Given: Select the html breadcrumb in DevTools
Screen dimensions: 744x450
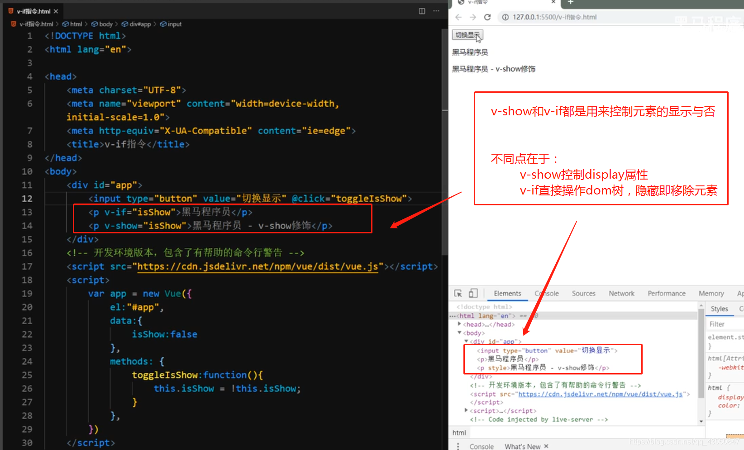Looking at the screenshot, I should [x=459, y=433].
